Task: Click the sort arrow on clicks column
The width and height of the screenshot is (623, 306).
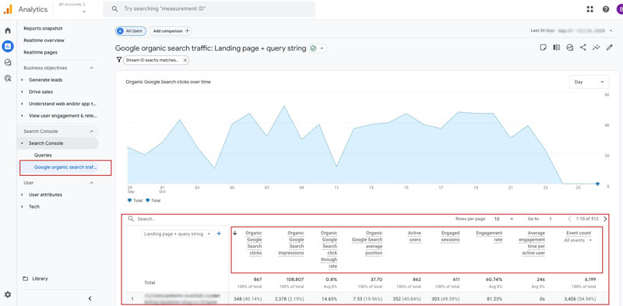Action: (x=235, y=234)
